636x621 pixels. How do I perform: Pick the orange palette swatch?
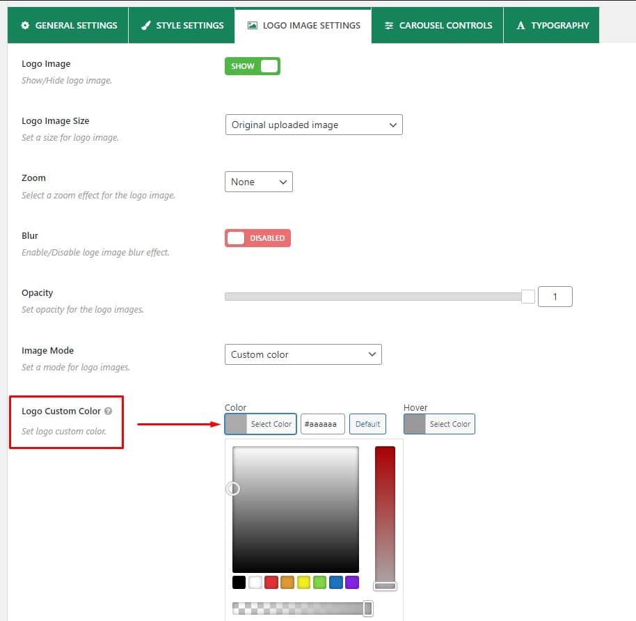pos(287,582)
